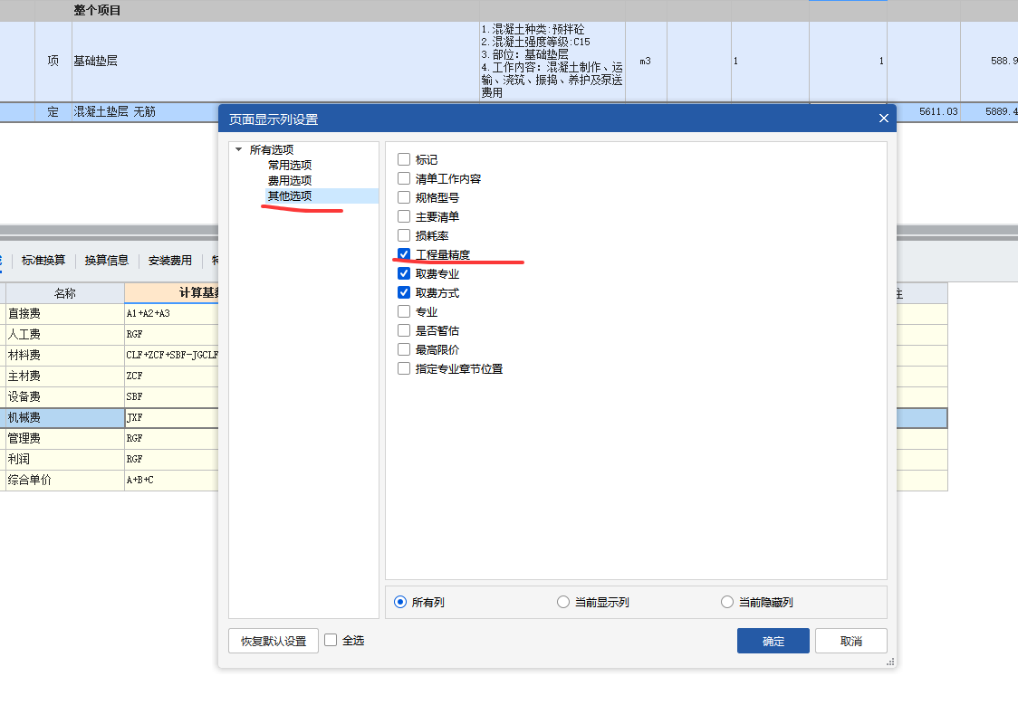Image resolution: width=1018 pixels, height=705 pixels.
Task: Tick the 规格型号 checkbox
Action: tap(404, 197)
